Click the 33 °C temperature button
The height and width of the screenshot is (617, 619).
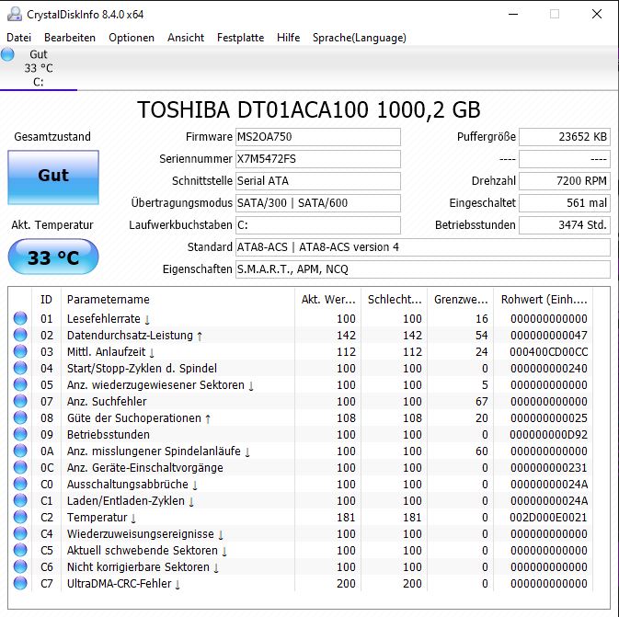53,257
